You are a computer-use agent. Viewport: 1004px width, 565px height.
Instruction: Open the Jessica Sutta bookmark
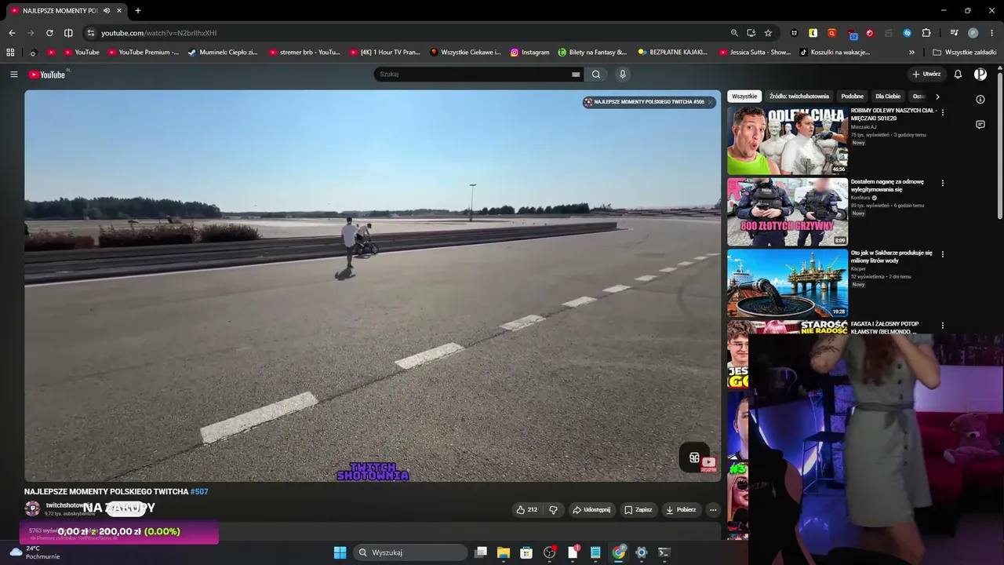pyautogui.click(x=755, y=53)
